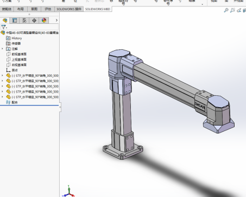Open the DimXpertManager crosshair tab
Viewport: 246px width, 197px height.
34,21
